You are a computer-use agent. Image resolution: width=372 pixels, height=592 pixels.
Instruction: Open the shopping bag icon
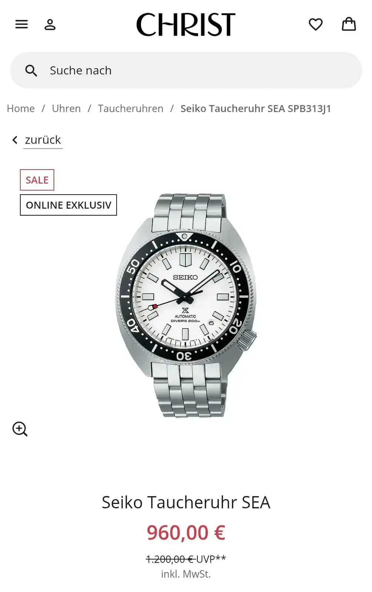click(349, 24)
